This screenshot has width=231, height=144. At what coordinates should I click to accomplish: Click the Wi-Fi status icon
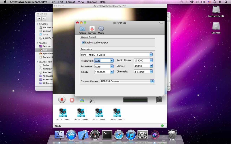[192, 2]
